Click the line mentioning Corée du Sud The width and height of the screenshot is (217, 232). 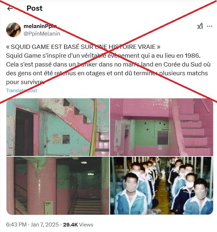tap(108, 65)
